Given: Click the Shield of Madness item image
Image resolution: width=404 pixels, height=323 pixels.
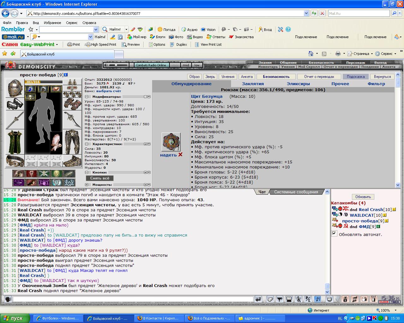Looking at the screenshot, I should 171,142.
